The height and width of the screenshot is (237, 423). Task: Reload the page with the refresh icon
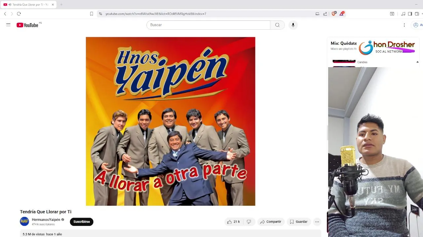(19, 14)
